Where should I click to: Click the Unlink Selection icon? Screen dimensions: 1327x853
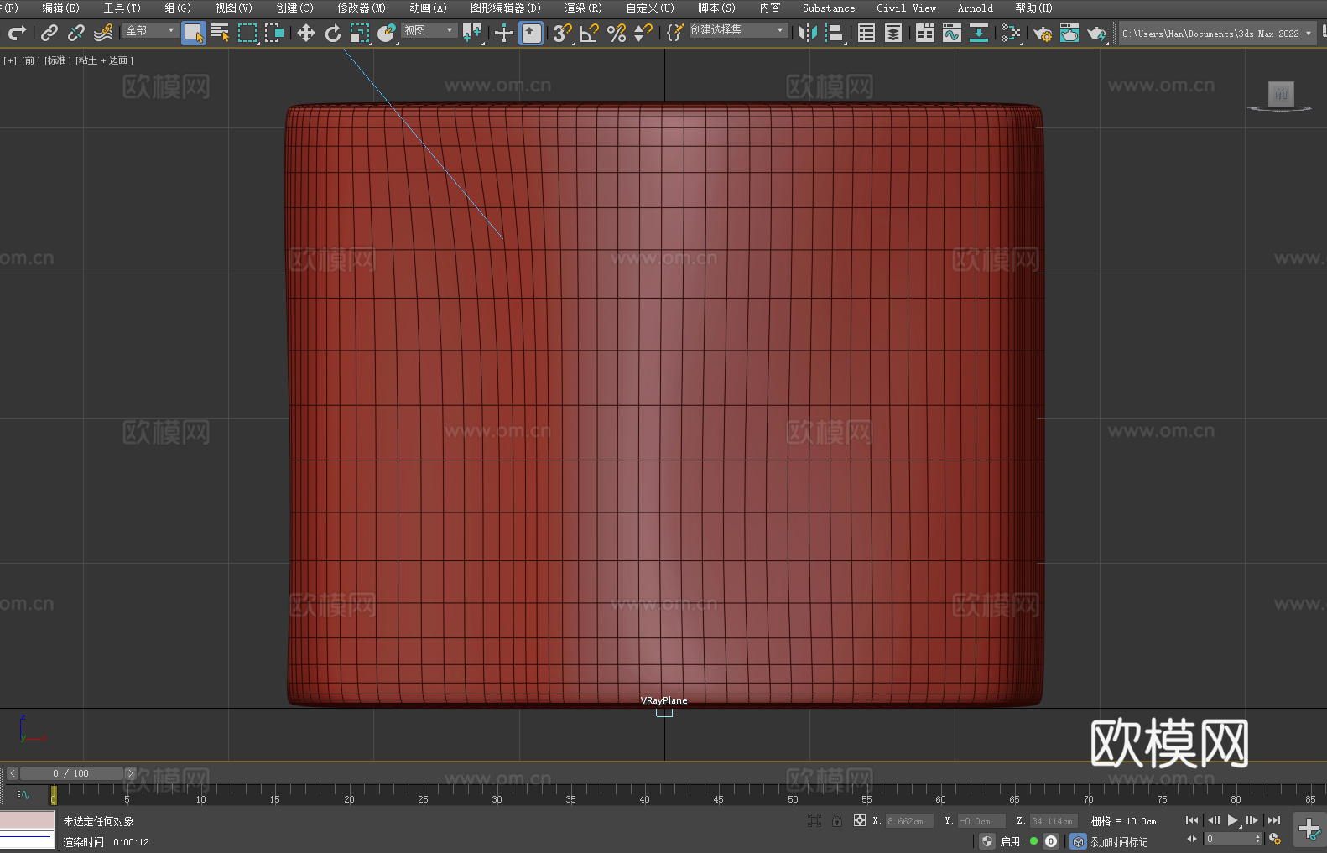point(76,33)
